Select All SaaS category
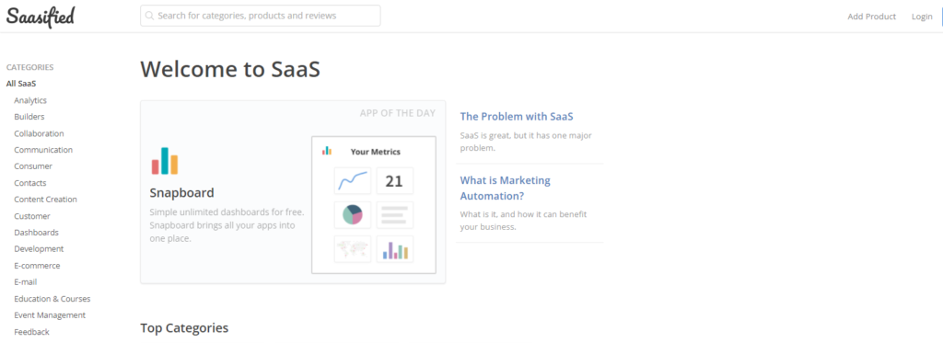This screenshot has height=343, width=943. (x=21, y=84)
